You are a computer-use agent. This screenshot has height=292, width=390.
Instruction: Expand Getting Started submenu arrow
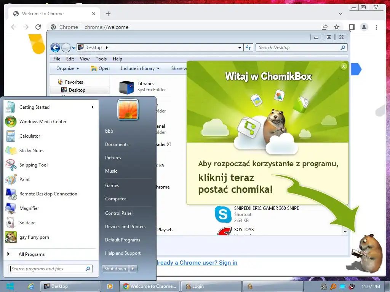(93, 107)
